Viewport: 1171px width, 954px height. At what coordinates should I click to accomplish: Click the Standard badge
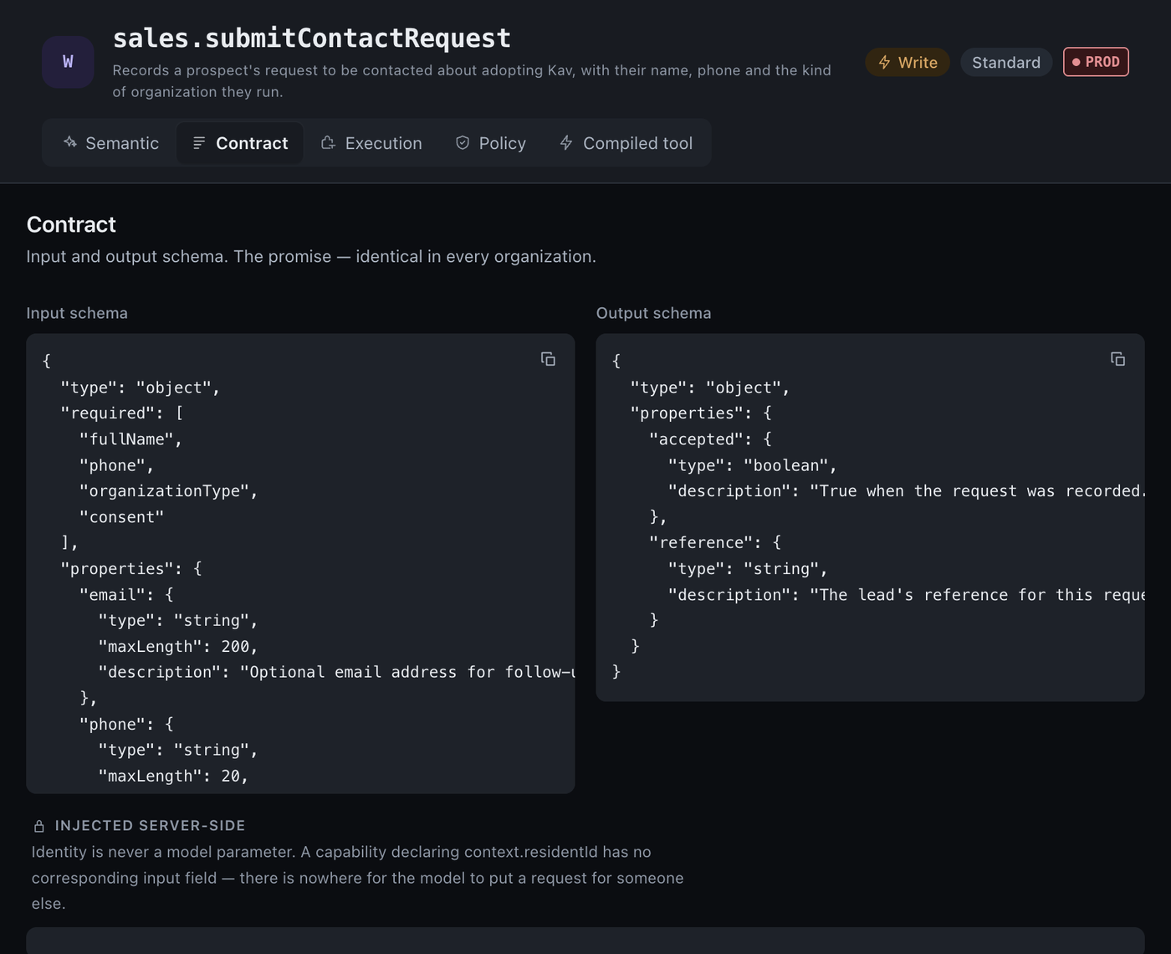(x=1006, y=63)
